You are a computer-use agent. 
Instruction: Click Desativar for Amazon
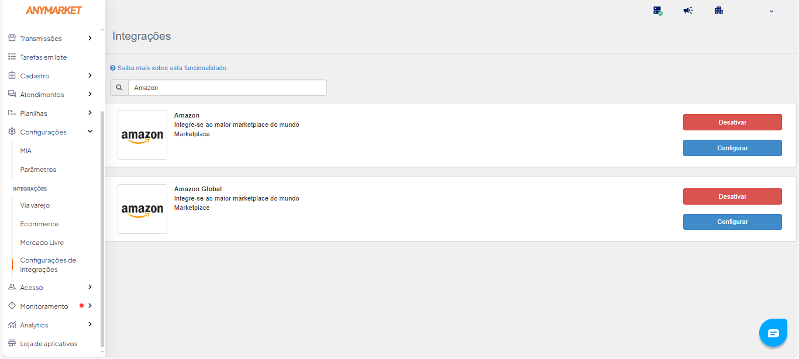click(732, 122)
